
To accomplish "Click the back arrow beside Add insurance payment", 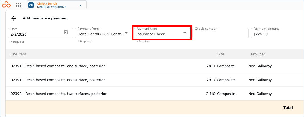I will coord(14,18).
